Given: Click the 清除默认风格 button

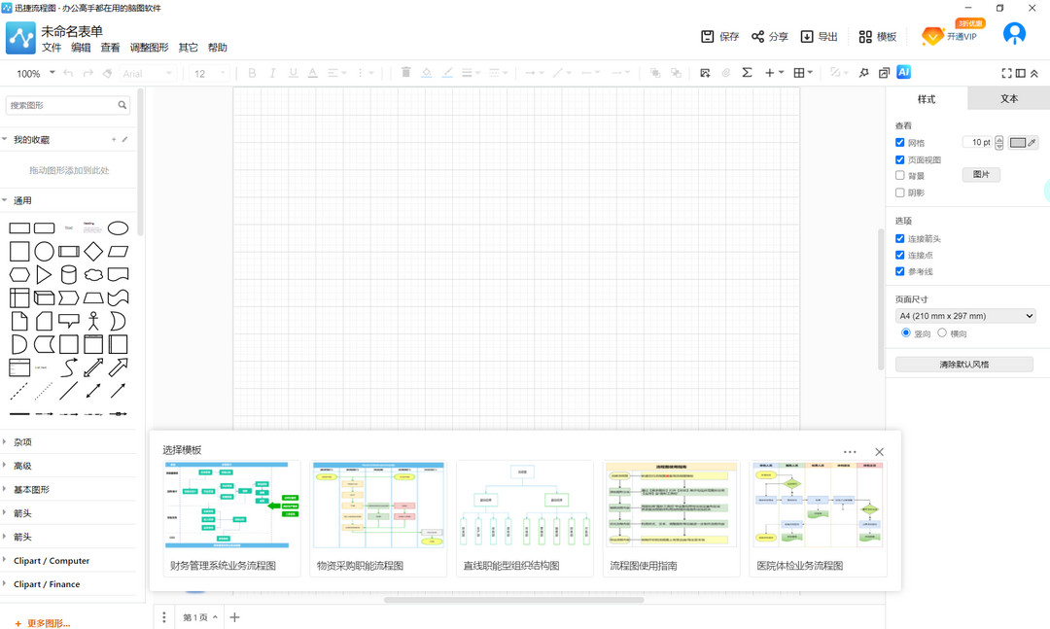Looking at the screenshot, I should coord(963,365).
